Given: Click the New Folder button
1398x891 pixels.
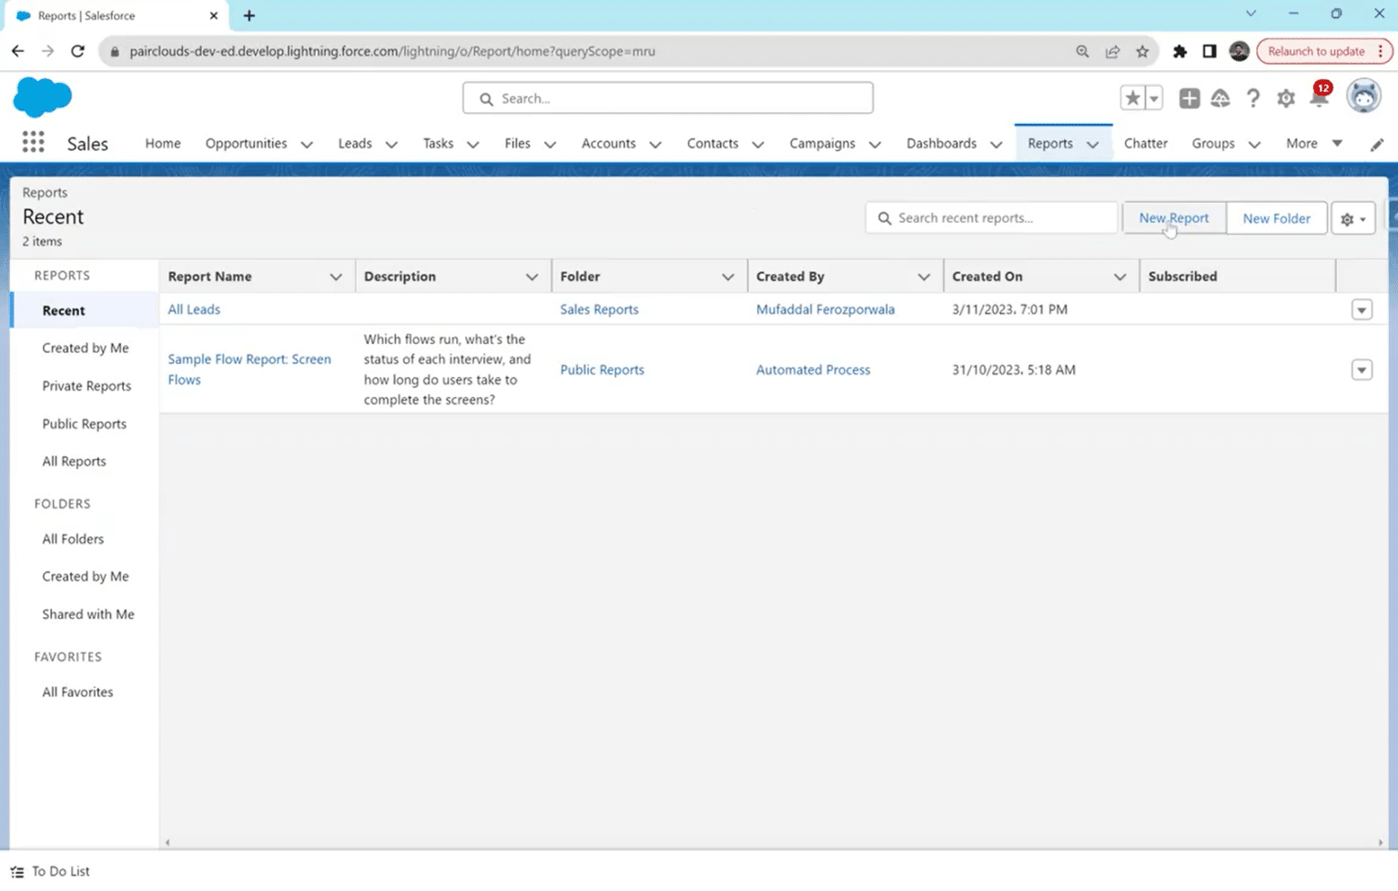Looking at the screenshot, I should click(x=1276, y=218).
